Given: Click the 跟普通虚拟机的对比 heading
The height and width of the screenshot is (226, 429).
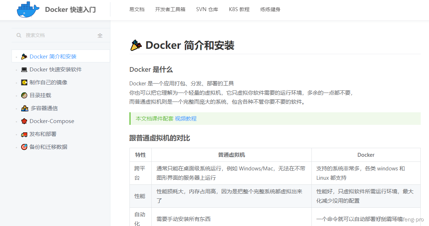Looking at the screenshot, I should pyautogui.click(x=160, y=138).
